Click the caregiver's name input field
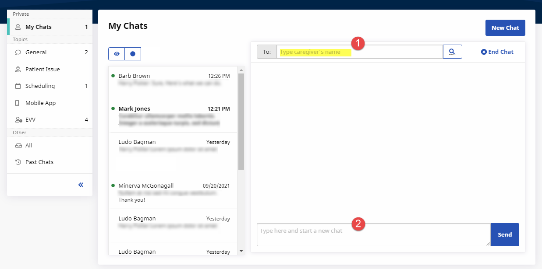Image resolution: width=542 pixels, height=269 pixels. click(359, 52)
